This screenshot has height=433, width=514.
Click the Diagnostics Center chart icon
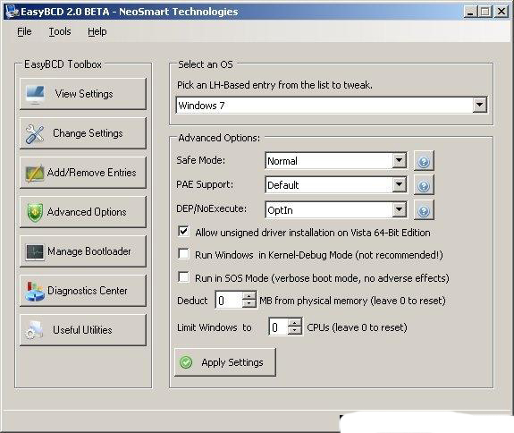(35, 292)
